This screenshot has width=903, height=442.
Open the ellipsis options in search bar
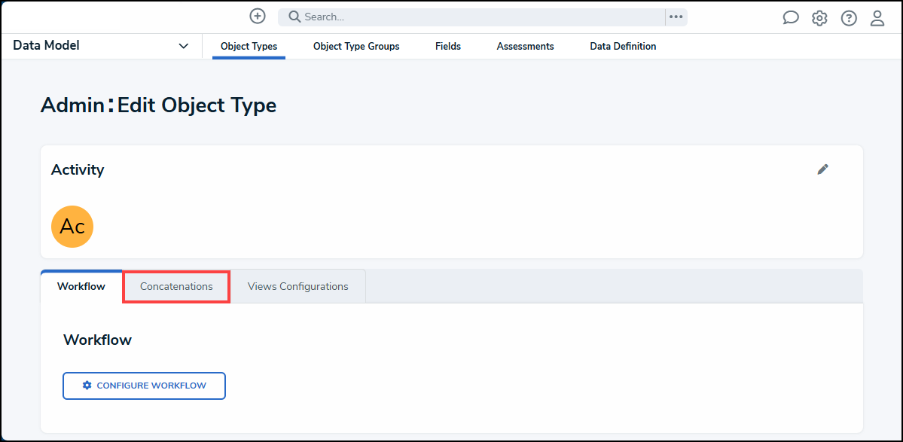676,17
